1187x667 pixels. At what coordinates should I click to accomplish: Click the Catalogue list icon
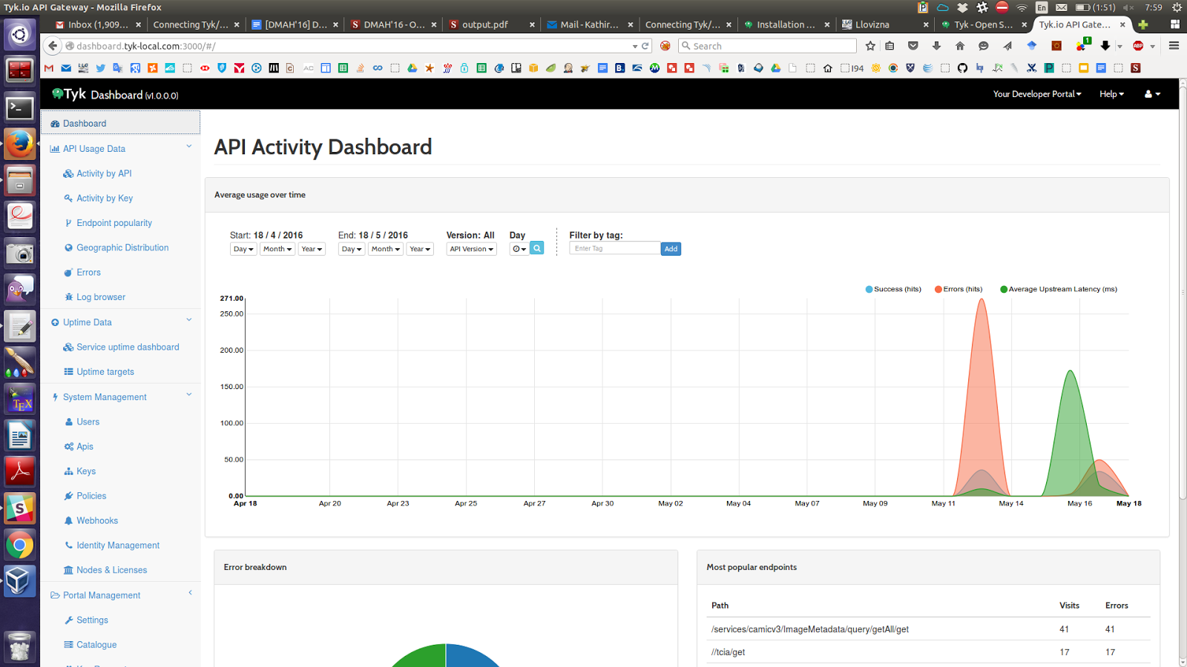coord(68,645)
